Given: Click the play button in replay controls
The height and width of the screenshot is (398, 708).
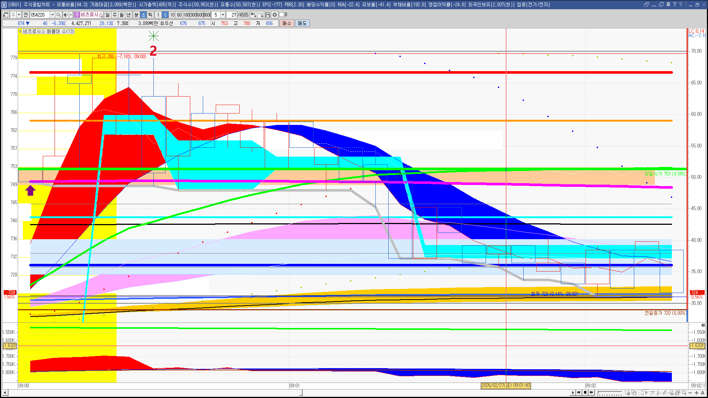Looking at the screenshot, I should coord(573,392).
